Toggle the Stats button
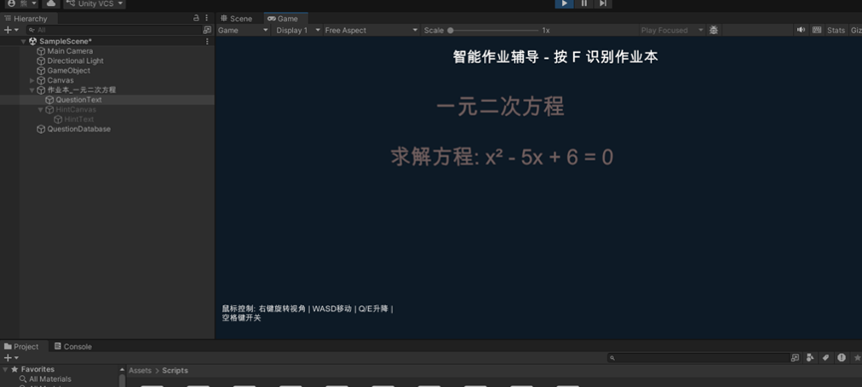Viewport: 862px width, 387px height. pos(836,30)
